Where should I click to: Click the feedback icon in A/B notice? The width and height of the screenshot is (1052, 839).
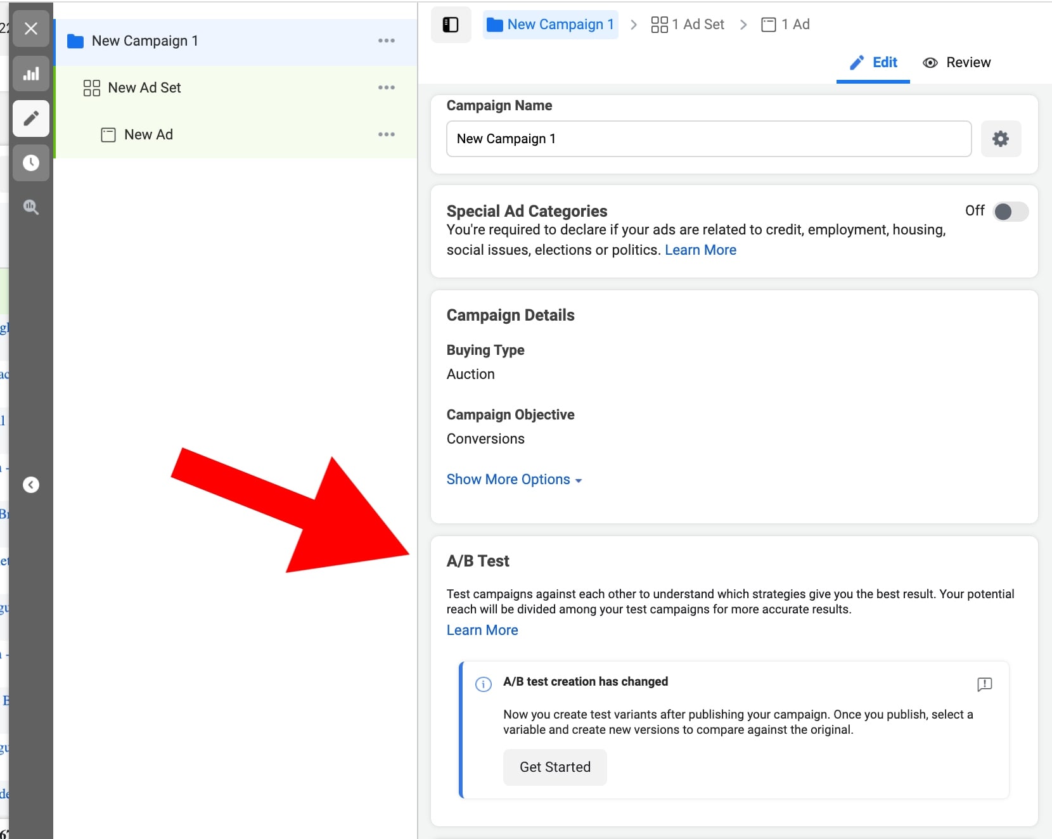tap(984, 684)
